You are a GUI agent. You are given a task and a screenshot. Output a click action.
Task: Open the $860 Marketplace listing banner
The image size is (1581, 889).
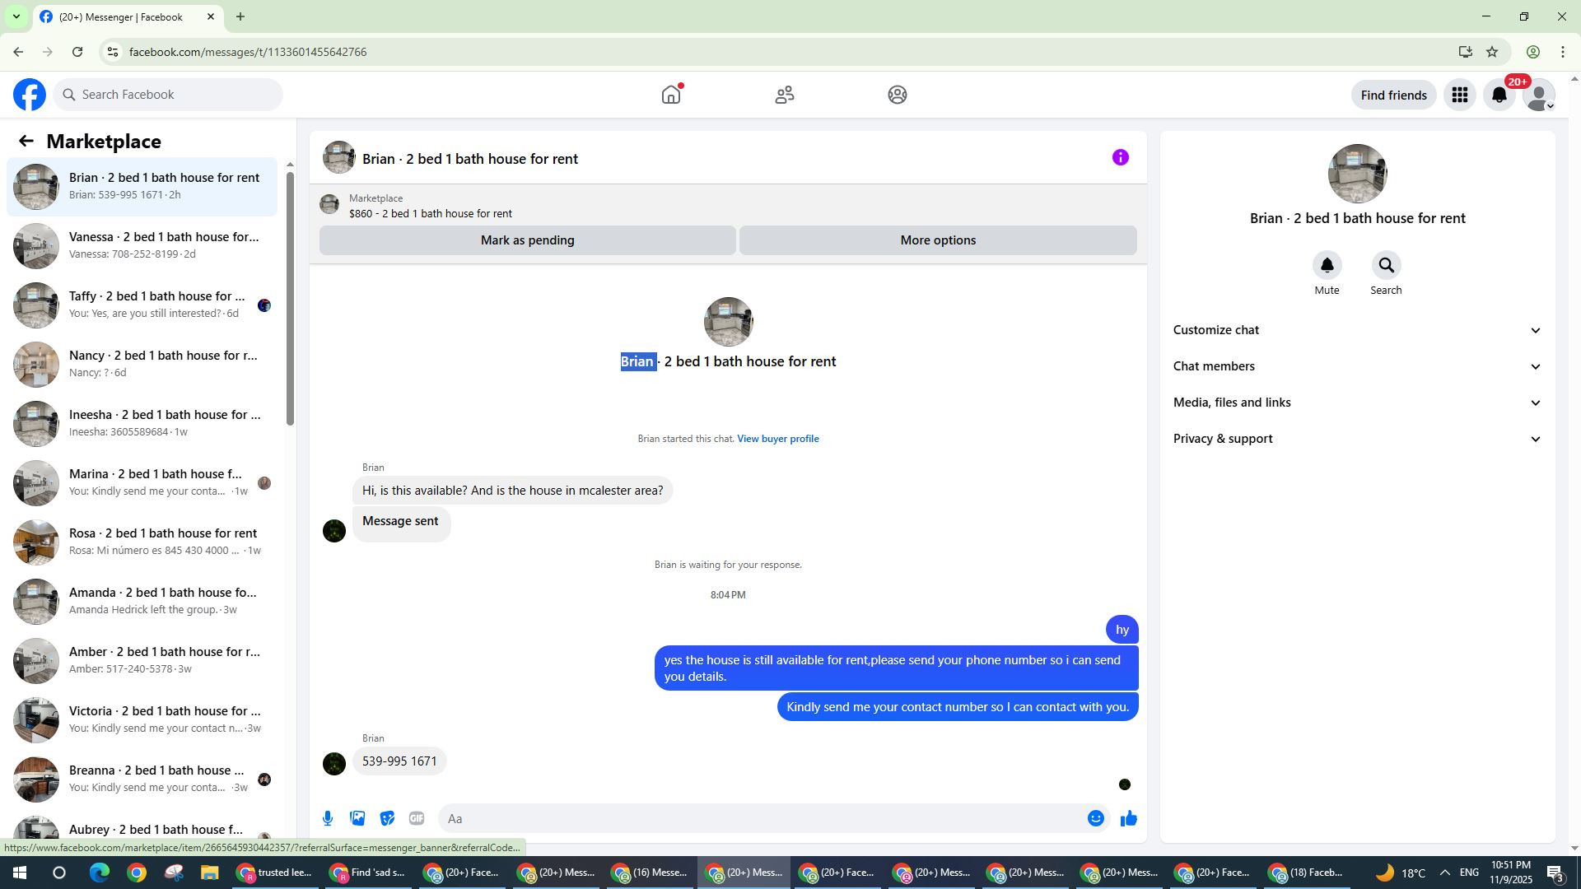coord(728,206)
